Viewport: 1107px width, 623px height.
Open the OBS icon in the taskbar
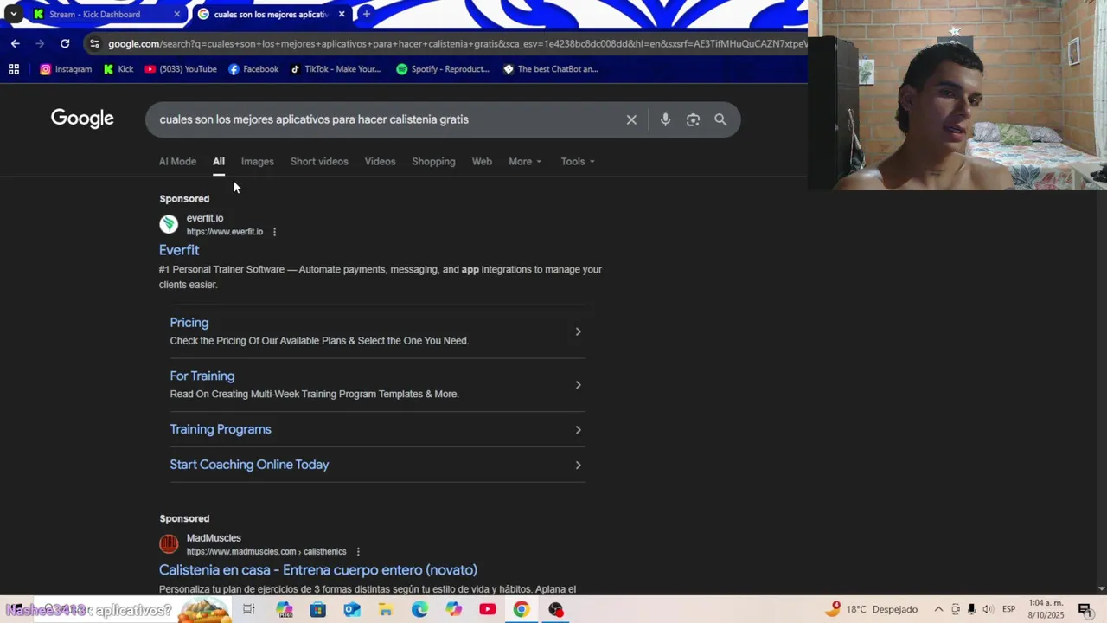[556, 609]
